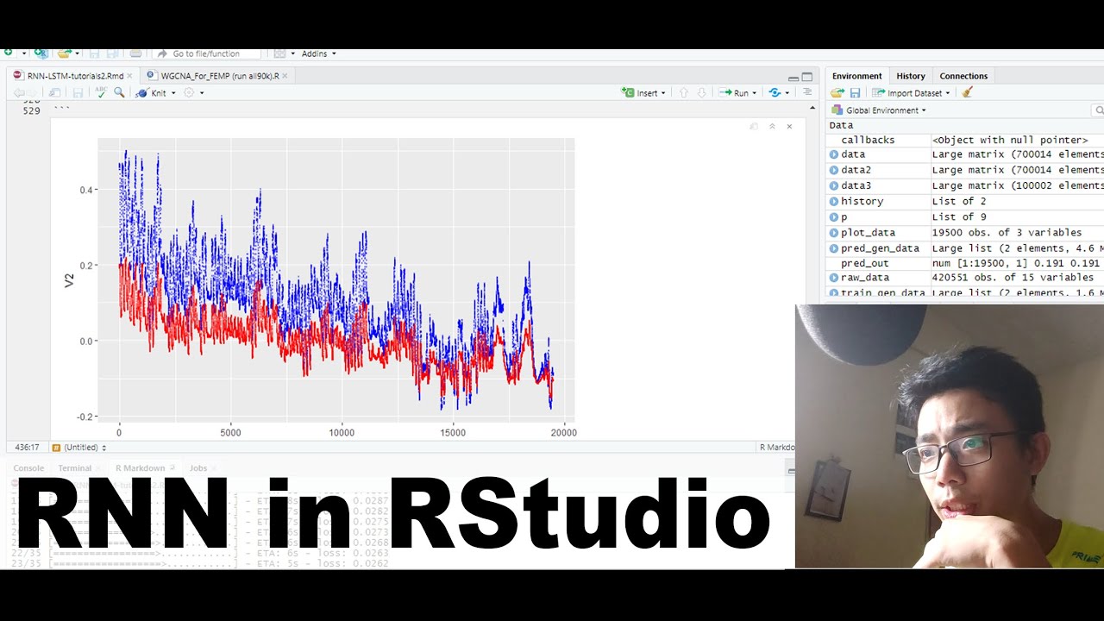Open the Knit options dropdown arrow
Viewport: 1104px width, 621px height.
173,93
